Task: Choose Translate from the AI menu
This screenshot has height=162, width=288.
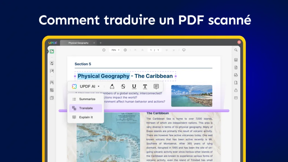Action: pos(85,108)
